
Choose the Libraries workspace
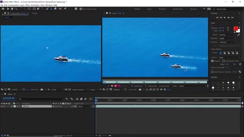(193, 9)
